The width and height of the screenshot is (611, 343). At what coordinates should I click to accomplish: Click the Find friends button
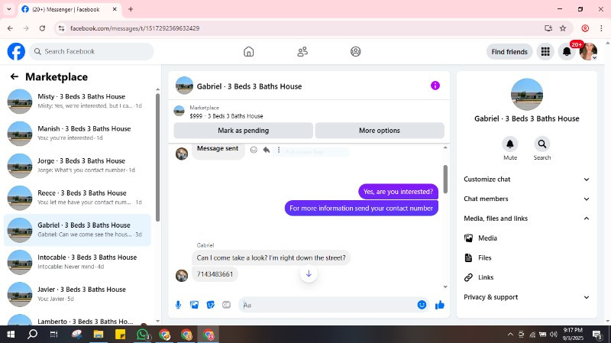[x=509, y=52]
